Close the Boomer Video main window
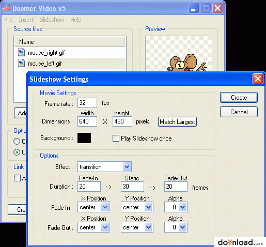Image resolution: width=266 pixels, height=247 pixels. pyautogui.click(x=217, y=8)
